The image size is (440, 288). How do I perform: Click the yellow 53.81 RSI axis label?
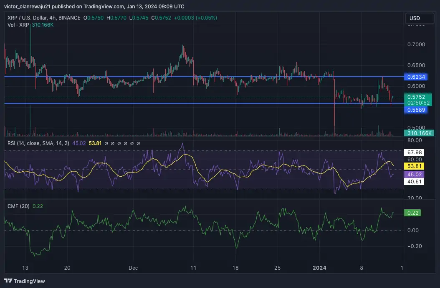(x=414, y=166)
